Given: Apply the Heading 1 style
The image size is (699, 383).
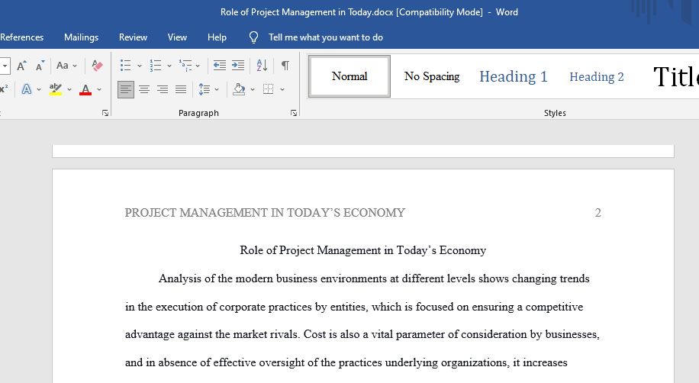Looking at the screenshot, I should click(x=513, y=76).
